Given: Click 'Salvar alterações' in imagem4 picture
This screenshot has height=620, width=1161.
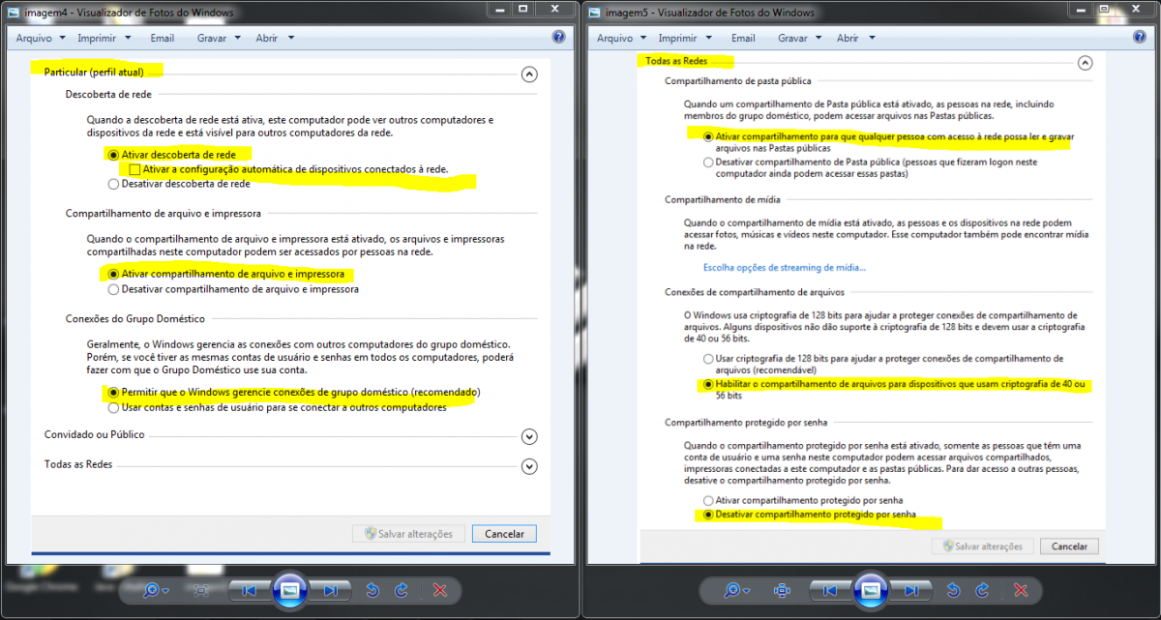Looking at the screenshot, I should 409,533.
